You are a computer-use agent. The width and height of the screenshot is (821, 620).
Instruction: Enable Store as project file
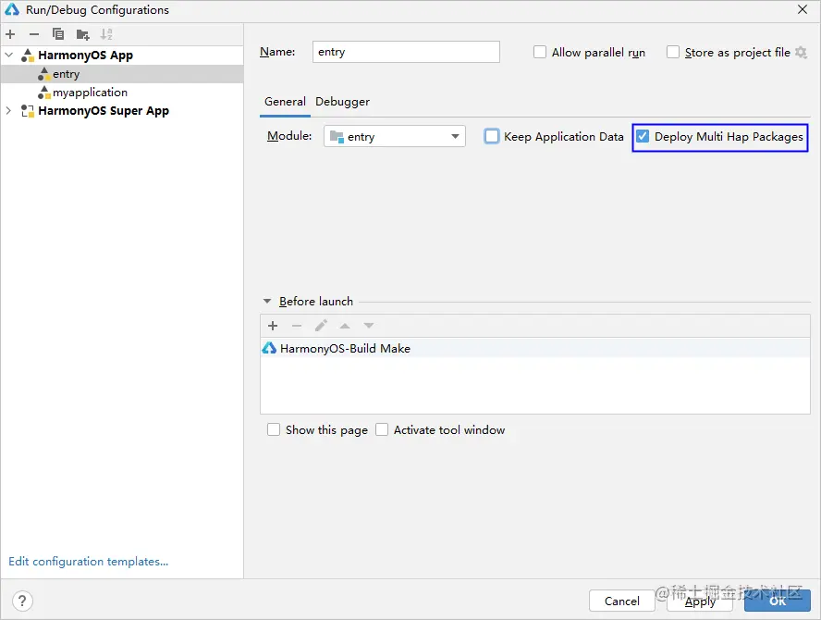pos(673,53)
